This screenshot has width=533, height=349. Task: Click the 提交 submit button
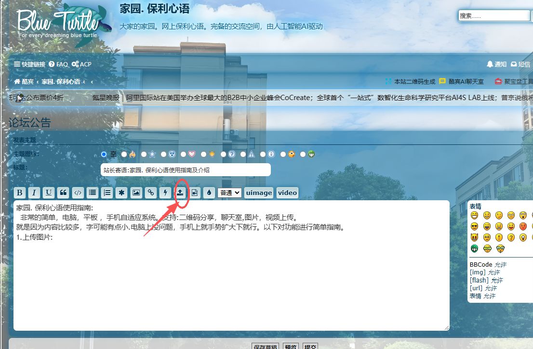tap(311, 346)
